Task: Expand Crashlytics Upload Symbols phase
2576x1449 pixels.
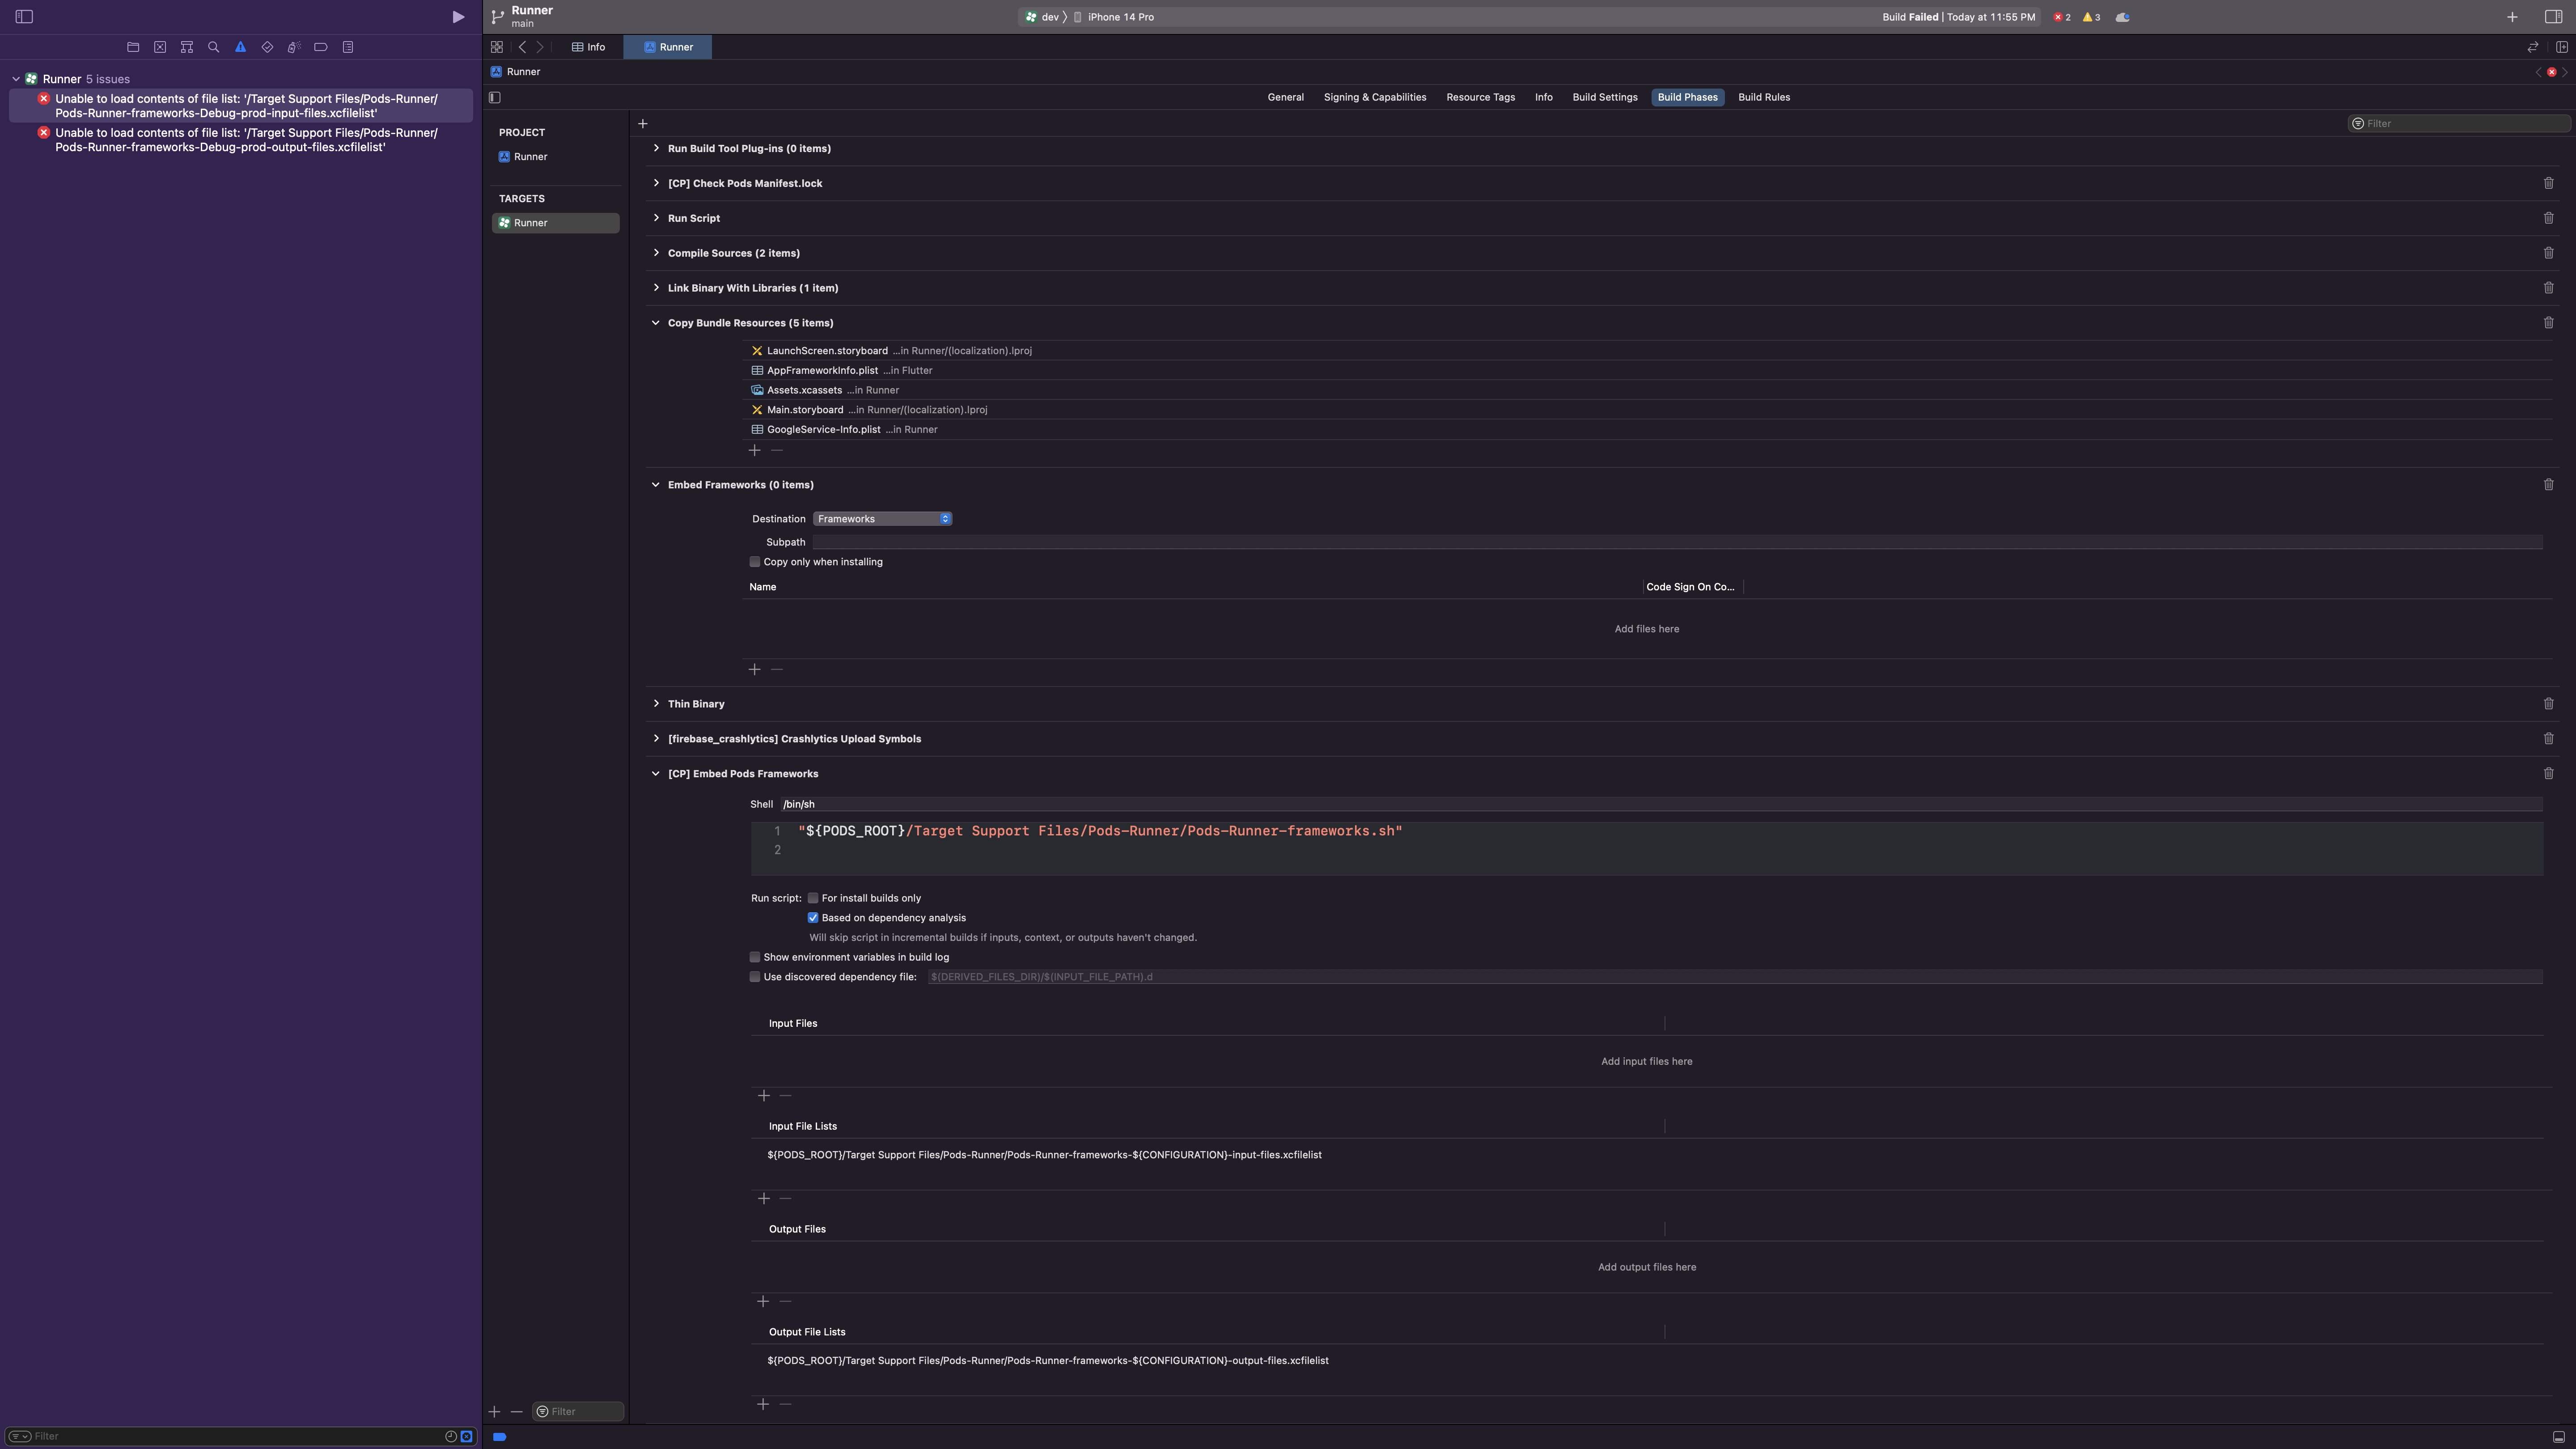Action: (x=656, y=739)
